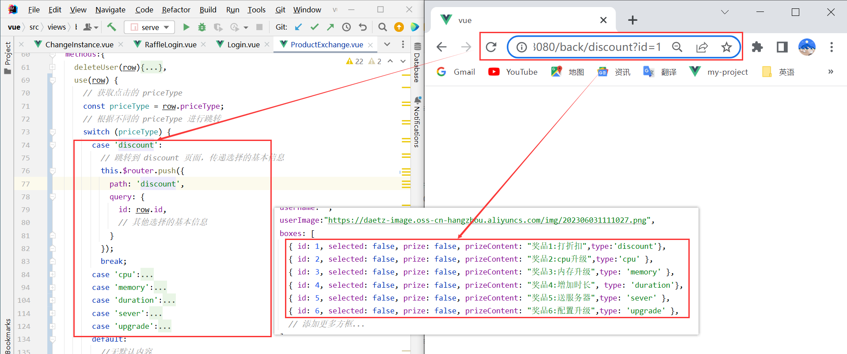Open Gmail bookmark
The height and width of the screenshot is (354, 847).
coord(456,72)
